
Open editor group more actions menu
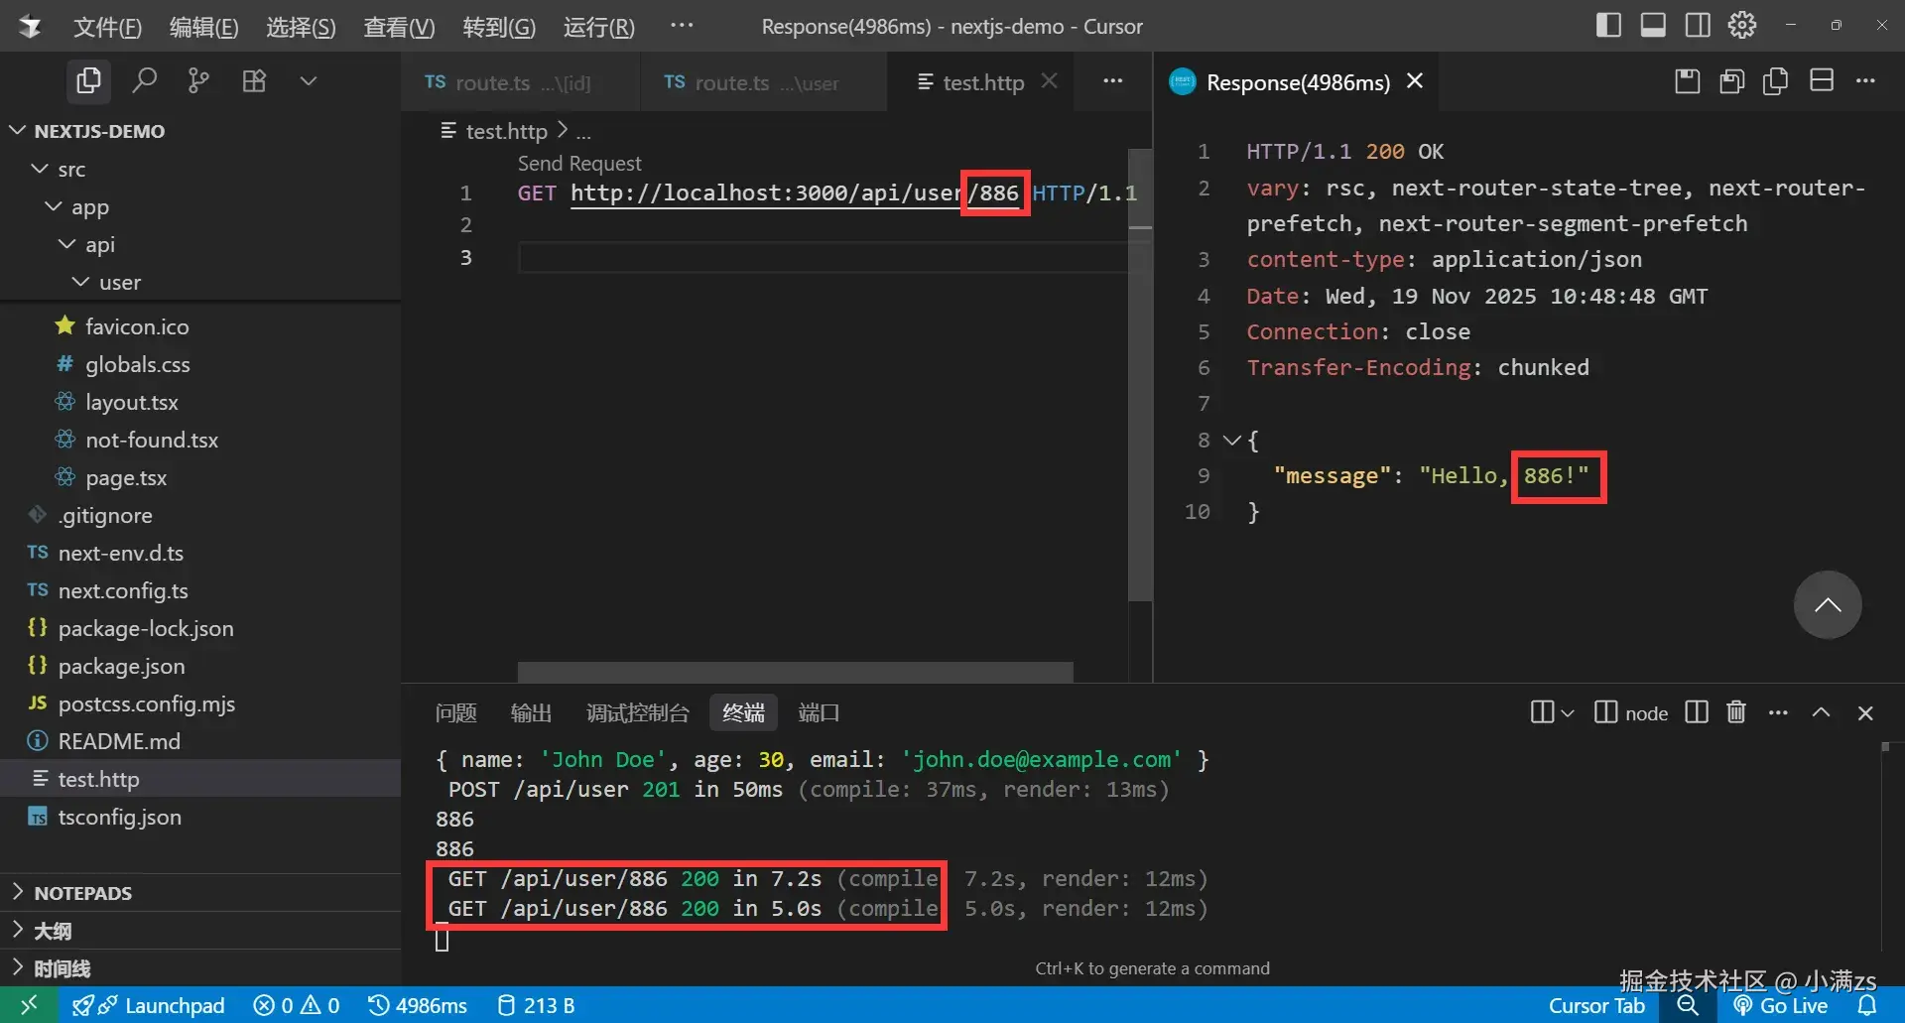tap(1113, 81)
